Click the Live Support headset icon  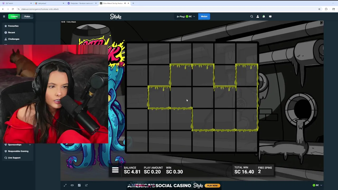[6, 158]
